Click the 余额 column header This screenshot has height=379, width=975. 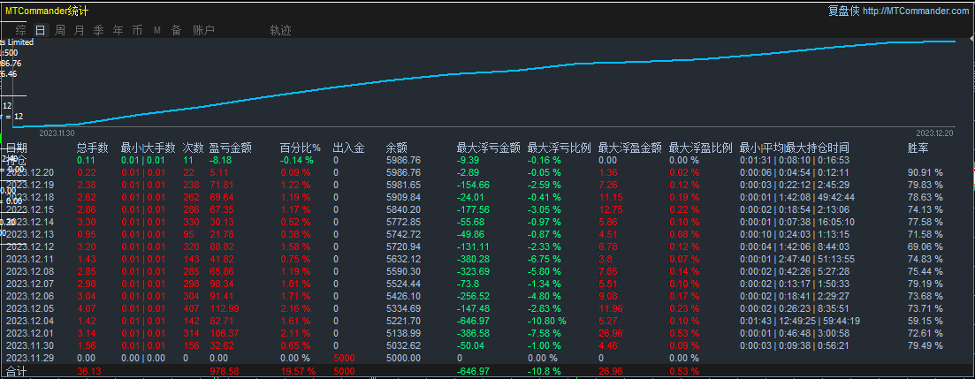[x=397, y=148]
